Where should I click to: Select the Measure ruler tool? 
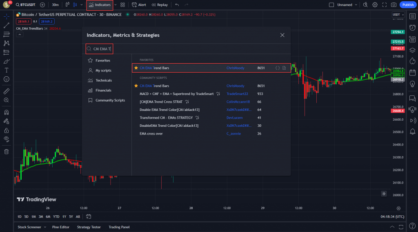click(7, 91)
